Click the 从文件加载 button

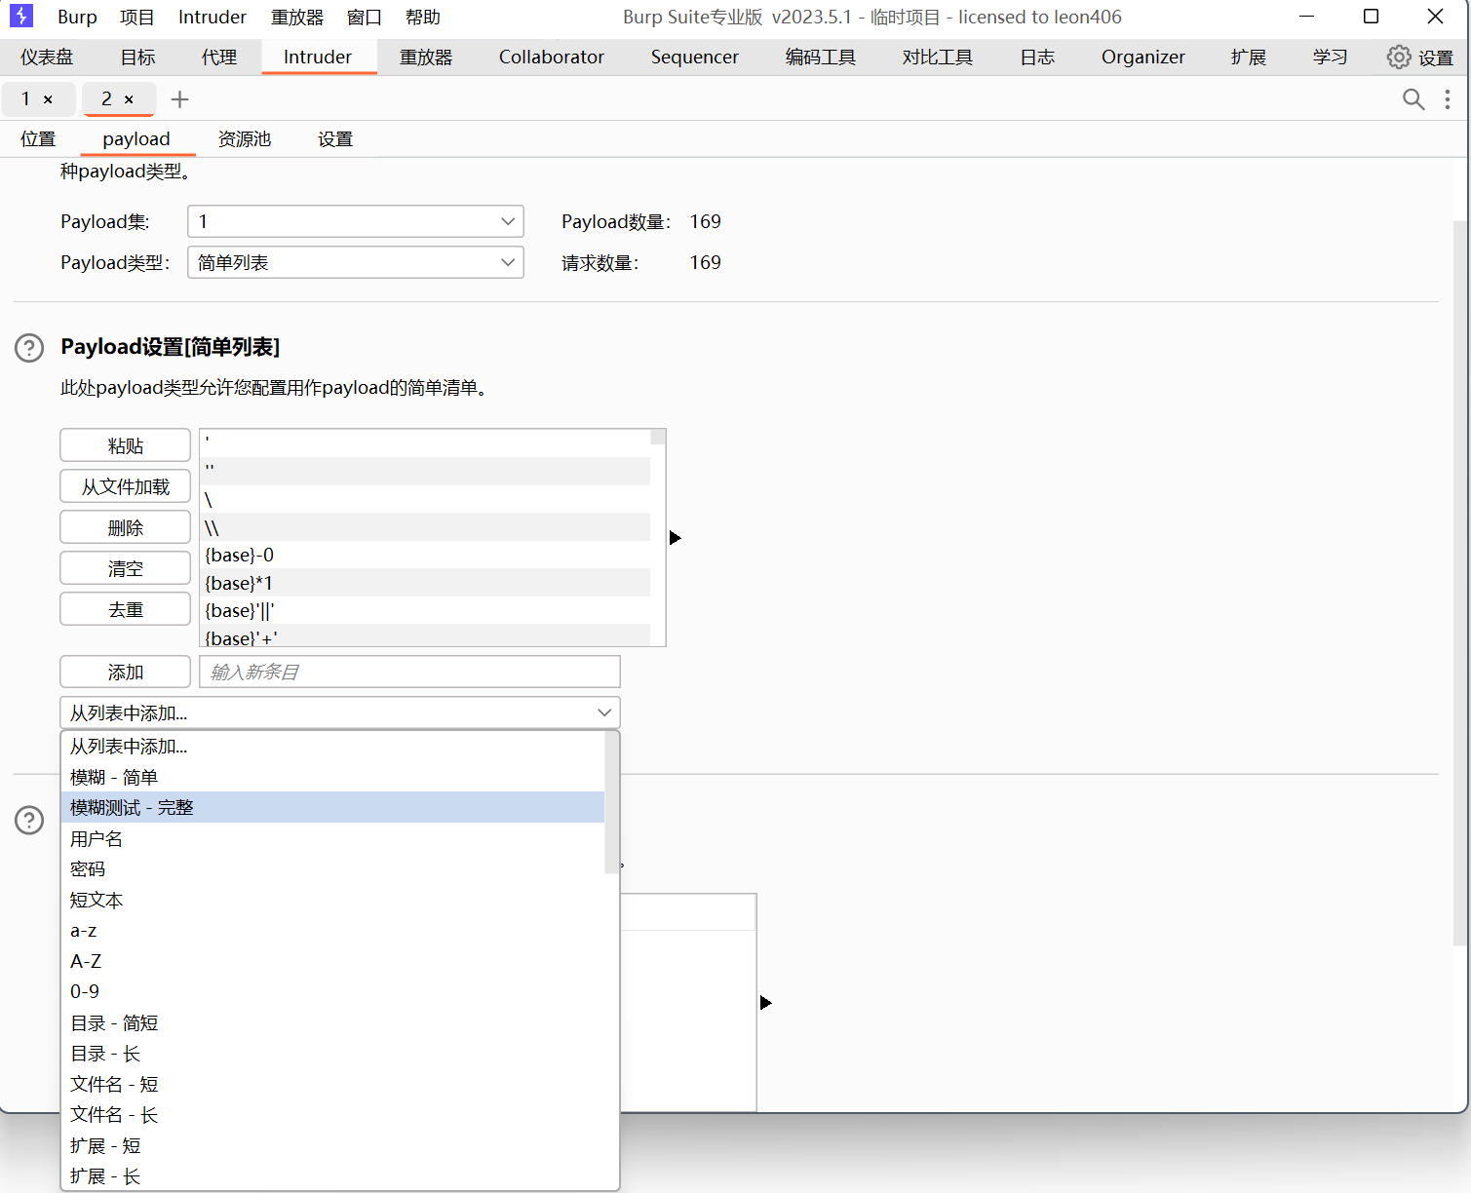[x=125, y=486]
